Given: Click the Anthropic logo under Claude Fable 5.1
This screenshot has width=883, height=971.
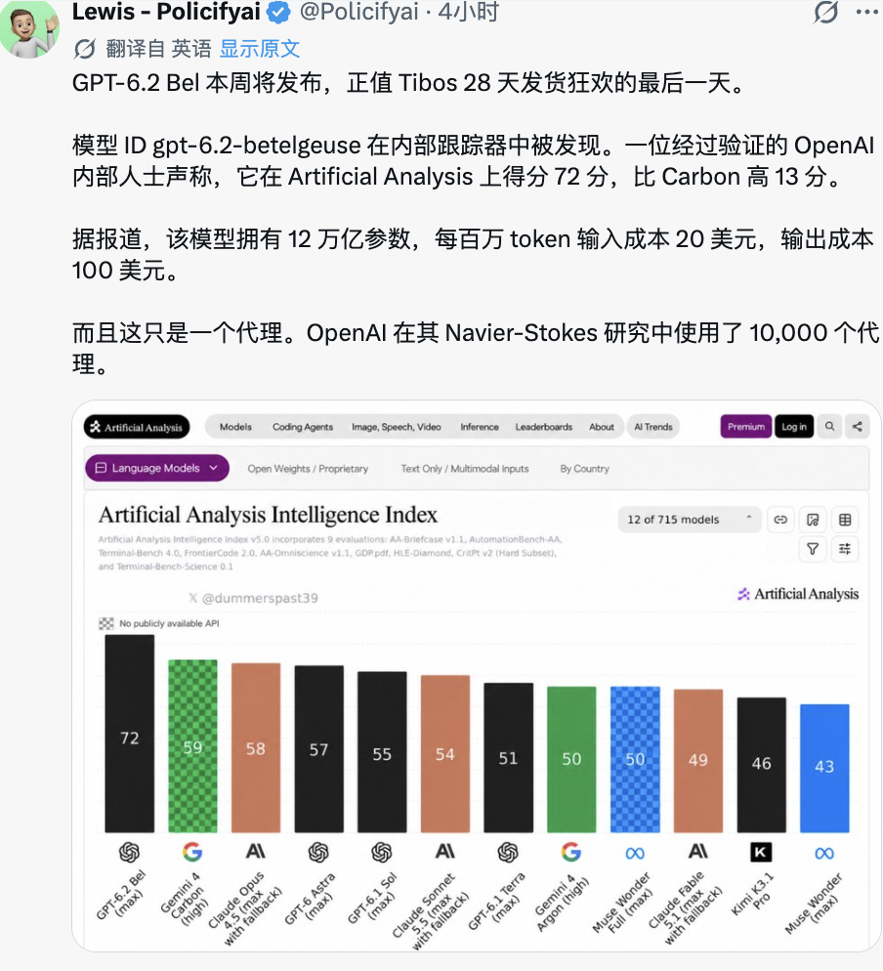Looking at the screenshot, I should pyautogui.click(x=697, y=852).
